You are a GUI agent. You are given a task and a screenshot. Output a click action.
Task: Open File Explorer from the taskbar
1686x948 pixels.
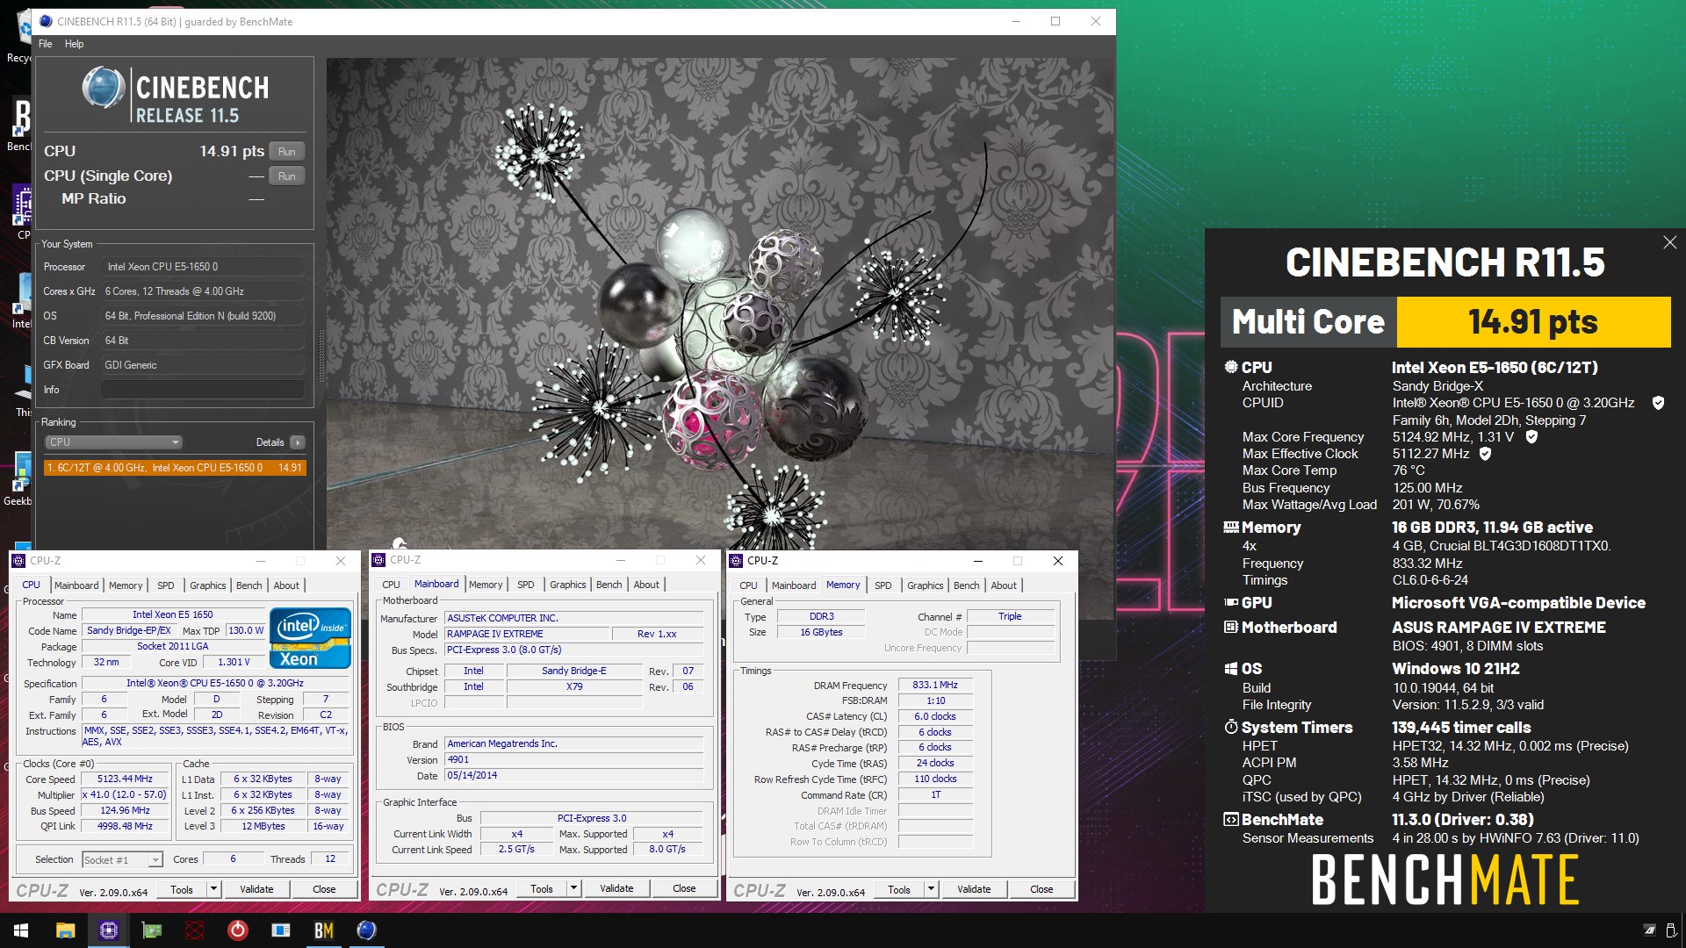pyautogui.click(x=65, y=930)
